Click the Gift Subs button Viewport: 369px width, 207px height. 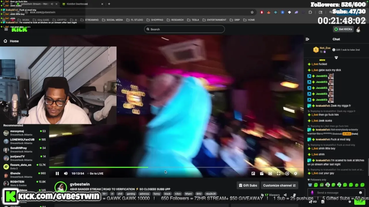[x=248, y=185]
